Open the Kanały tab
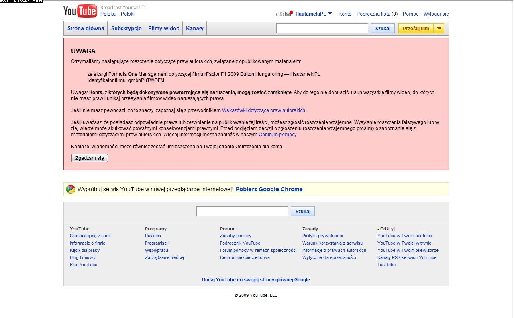Screen dimensions: 514x318 point(195,29)
